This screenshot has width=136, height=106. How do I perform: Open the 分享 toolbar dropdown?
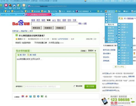pyautogui.click(x=100, y=11)
